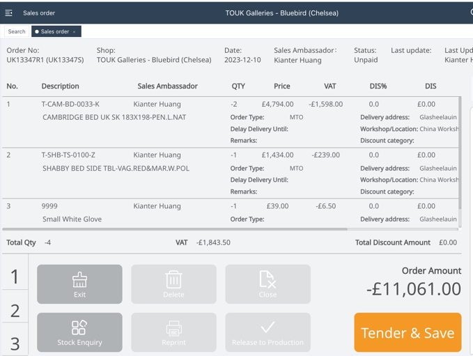Click the Exit basket icon button
Viewport: 473px width, 356px height.
pyautogui.click(x=79, y=284)
